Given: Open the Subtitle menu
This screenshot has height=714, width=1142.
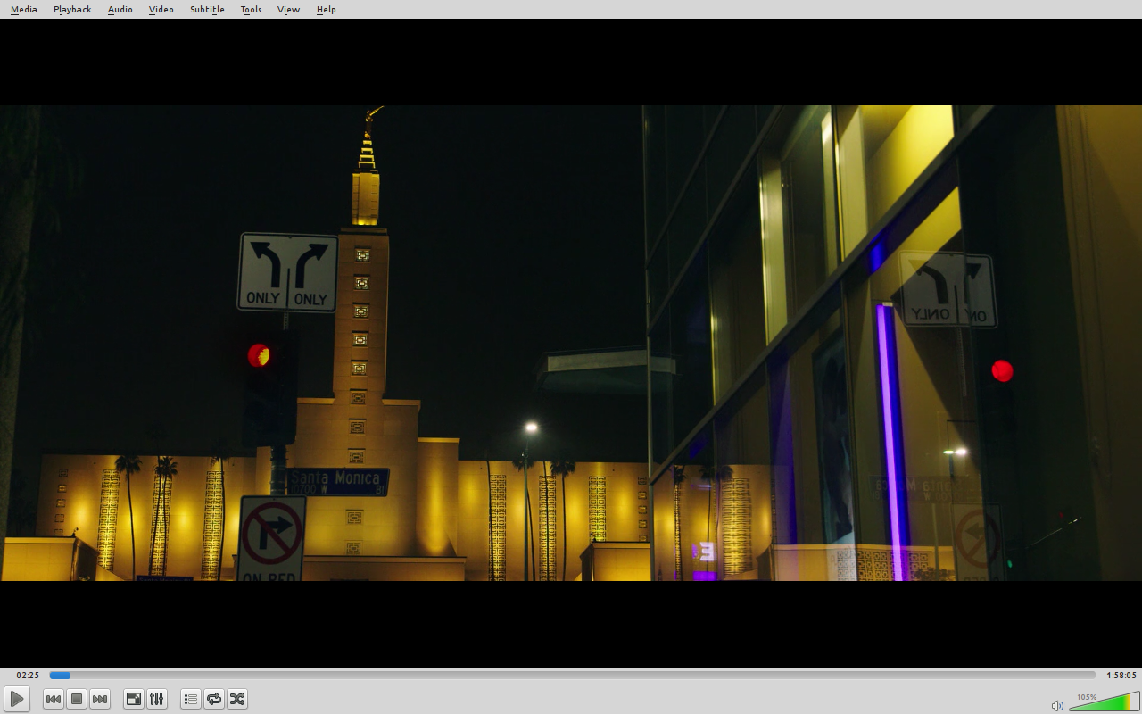Looking at the screenshot, I should tap(207, 9).
